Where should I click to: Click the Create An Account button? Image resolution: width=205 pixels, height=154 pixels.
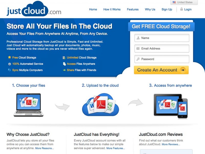tap(161, 70)
